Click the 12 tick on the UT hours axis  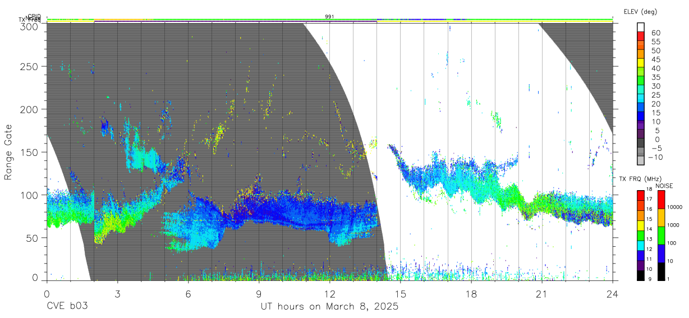[329, 293]
